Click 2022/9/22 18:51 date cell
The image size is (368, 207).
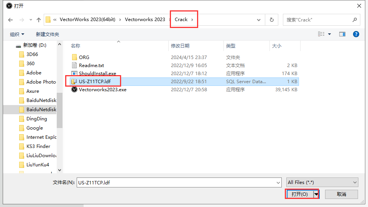(189, 81)
